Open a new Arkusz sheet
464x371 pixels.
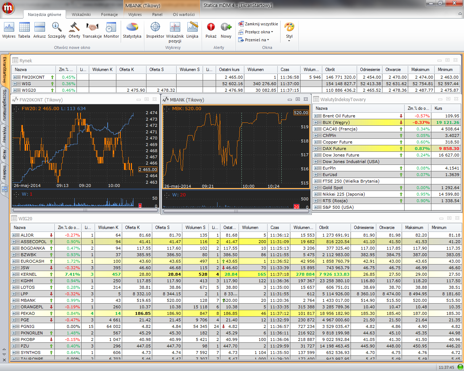(40, 30)
